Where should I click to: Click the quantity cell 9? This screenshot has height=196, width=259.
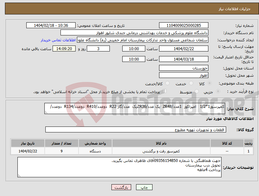coord(61,151)
